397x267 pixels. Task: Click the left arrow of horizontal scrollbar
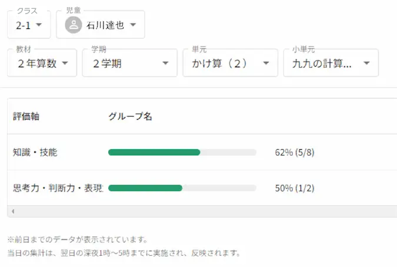[12, 211]
